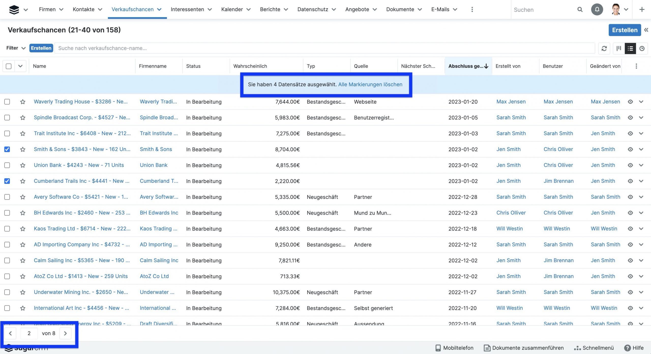Open Mobiltelefon in the footer
Image resolution: width=651 pixels, height=354 pixels.
coord(454,348)
